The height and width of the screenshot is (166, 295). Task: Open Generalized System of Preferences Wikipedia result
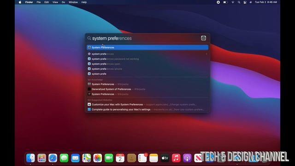[147, 89]
